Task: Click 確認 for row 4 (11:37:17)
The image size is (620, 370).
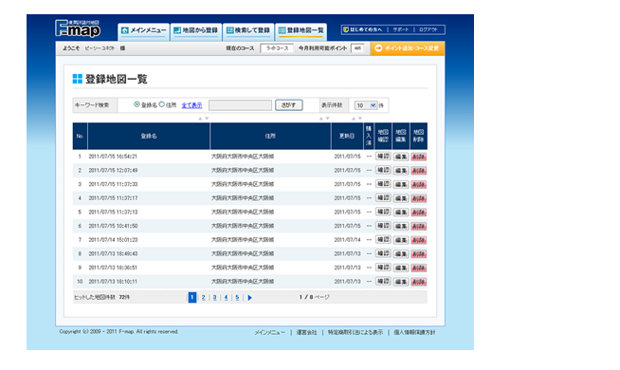Action: (x=383, y=198)
